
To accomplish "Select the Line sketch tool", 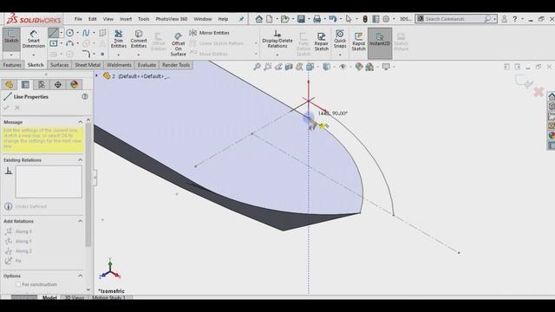I will pyautogui.click(x=53, y=33).
